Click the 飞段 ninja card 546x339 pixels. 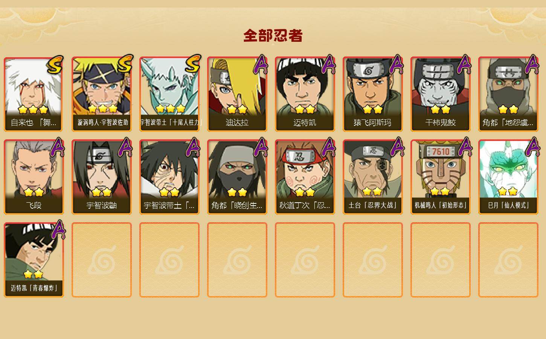34,177
